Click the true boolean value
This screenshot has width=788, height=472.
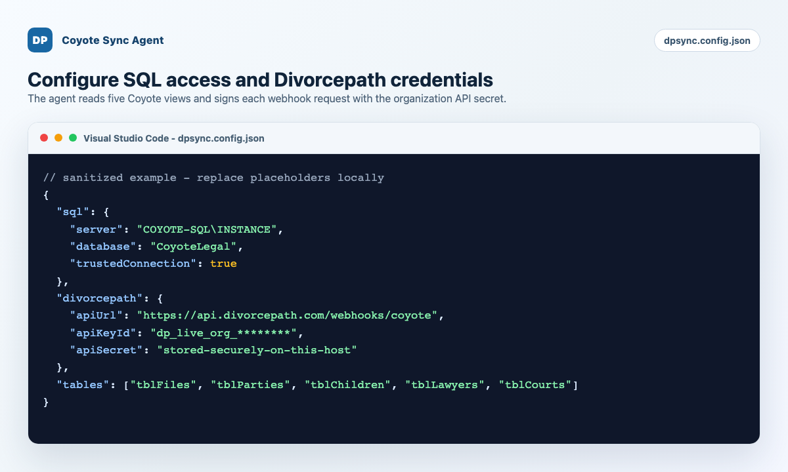pos(223,264)
